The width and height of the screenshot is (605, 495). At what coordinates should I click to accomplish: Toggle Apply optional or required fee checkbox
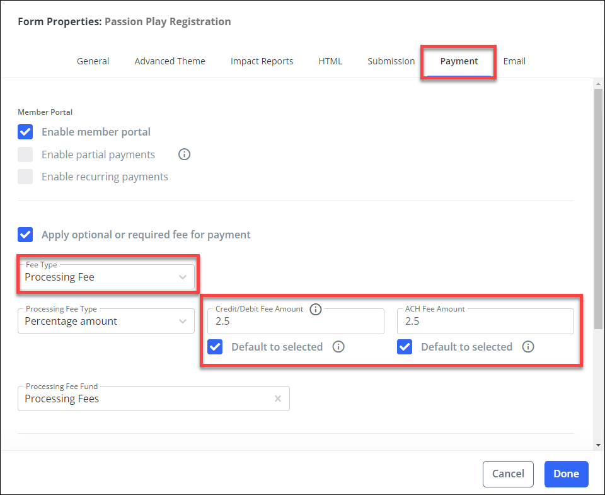(x=25, y=235)
